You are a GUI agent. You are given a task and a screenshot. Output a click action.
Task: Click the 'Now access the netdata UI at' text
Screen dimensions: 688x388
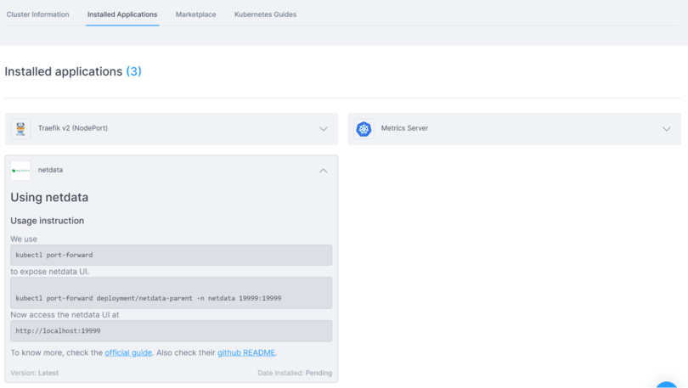65,315
